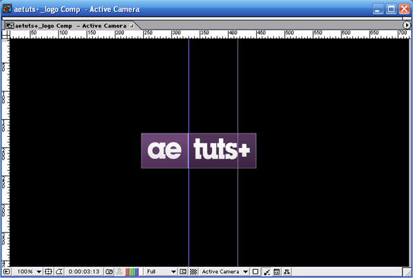Click the RGB color channels swatch button
Viewport: 413px width, 278px height.
[132, 272]
